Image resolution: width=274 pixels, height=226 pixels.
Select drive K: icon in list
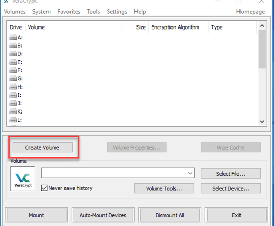tap(13, 111)
